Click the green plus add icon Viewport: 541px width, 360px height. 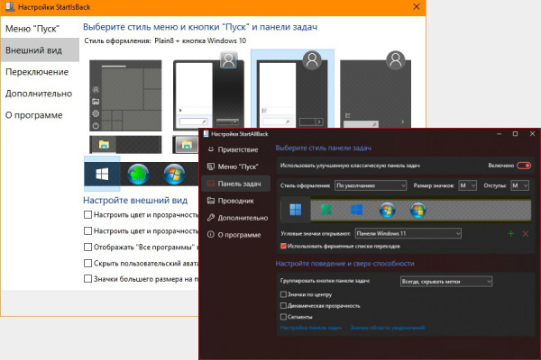coord(510,234)
